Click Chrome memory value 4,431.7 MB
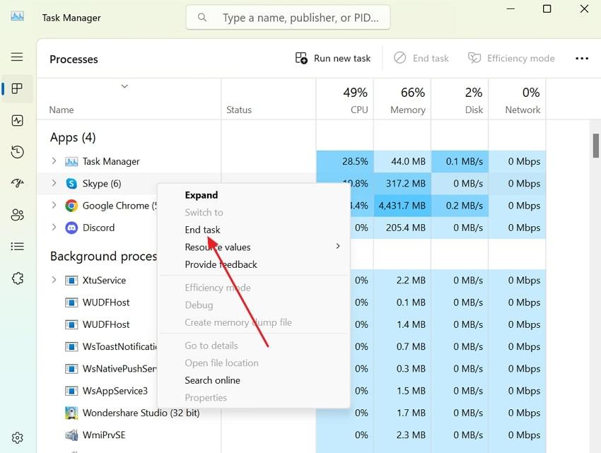 point(402,206)
